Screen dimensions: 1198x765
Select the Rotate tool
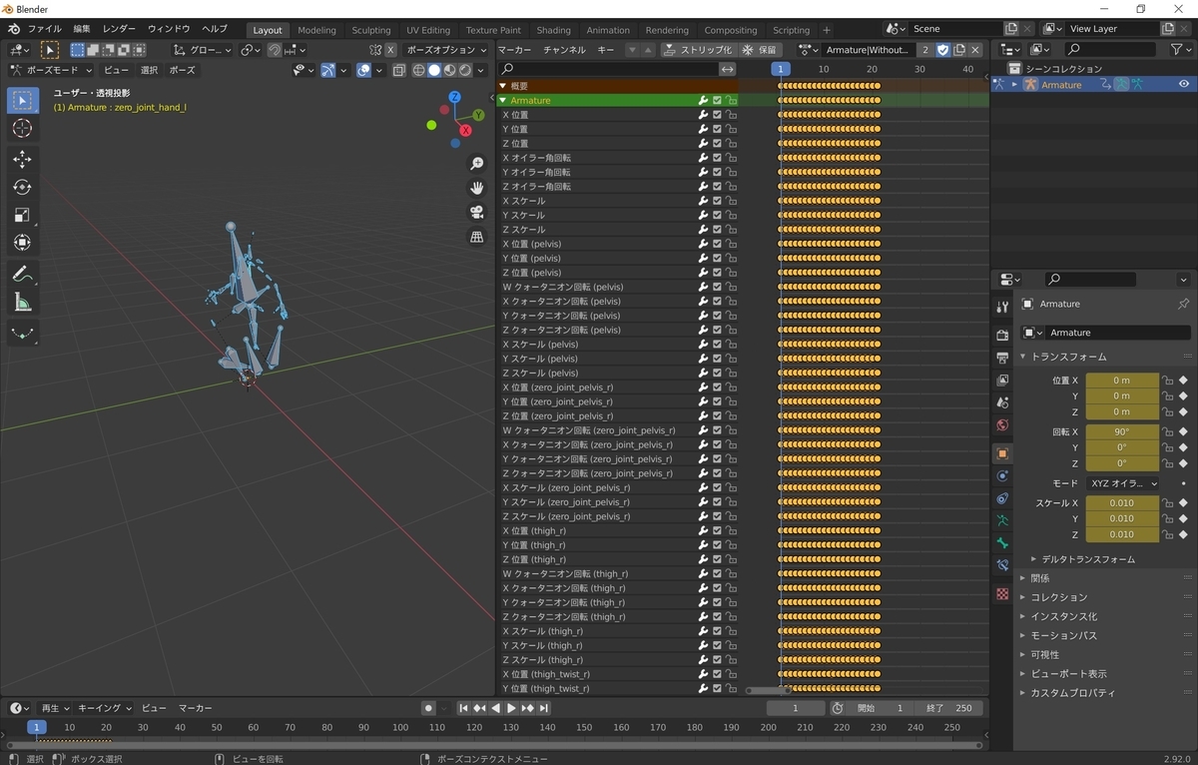pyautogui.click(x=22, y=187)
